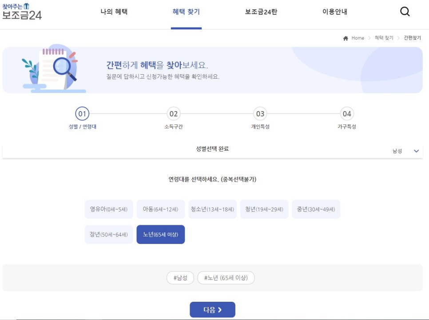This screenshot has width=429, height=320.
Task: Click the 보조금24 logo
Action: pos(22,12)
